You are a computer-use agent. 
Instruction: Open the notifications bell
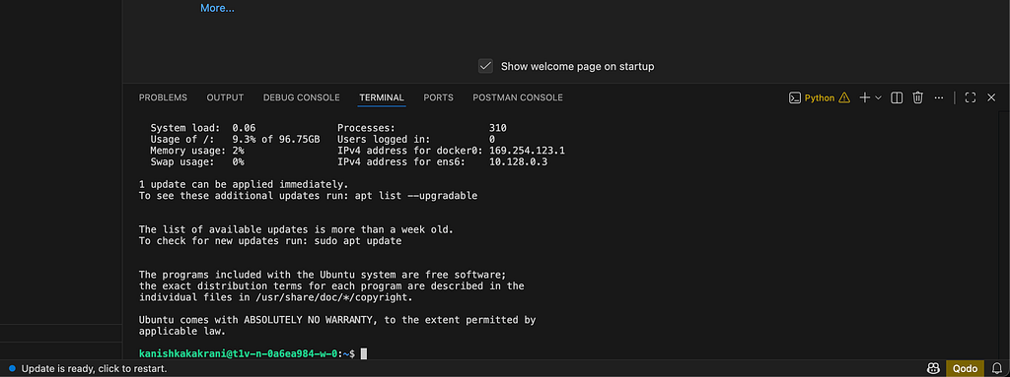(x=997, y=369)
